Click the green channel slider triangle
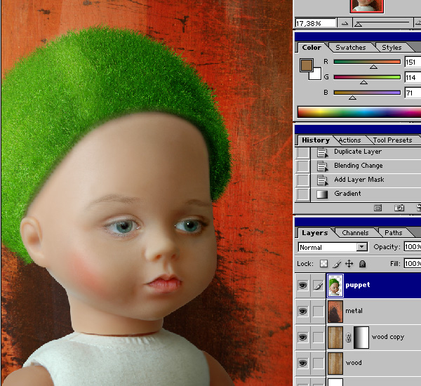Viewport: 421px width, 386px height. (363, 82)
